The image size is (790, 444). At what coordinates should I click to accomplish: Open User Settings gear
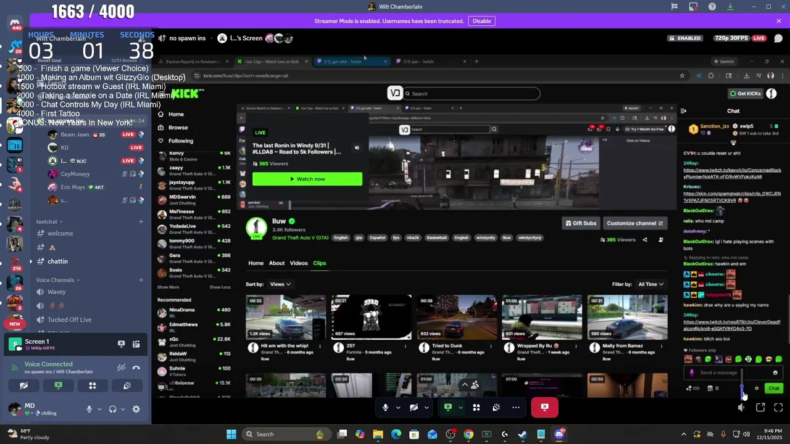point(136,409)
